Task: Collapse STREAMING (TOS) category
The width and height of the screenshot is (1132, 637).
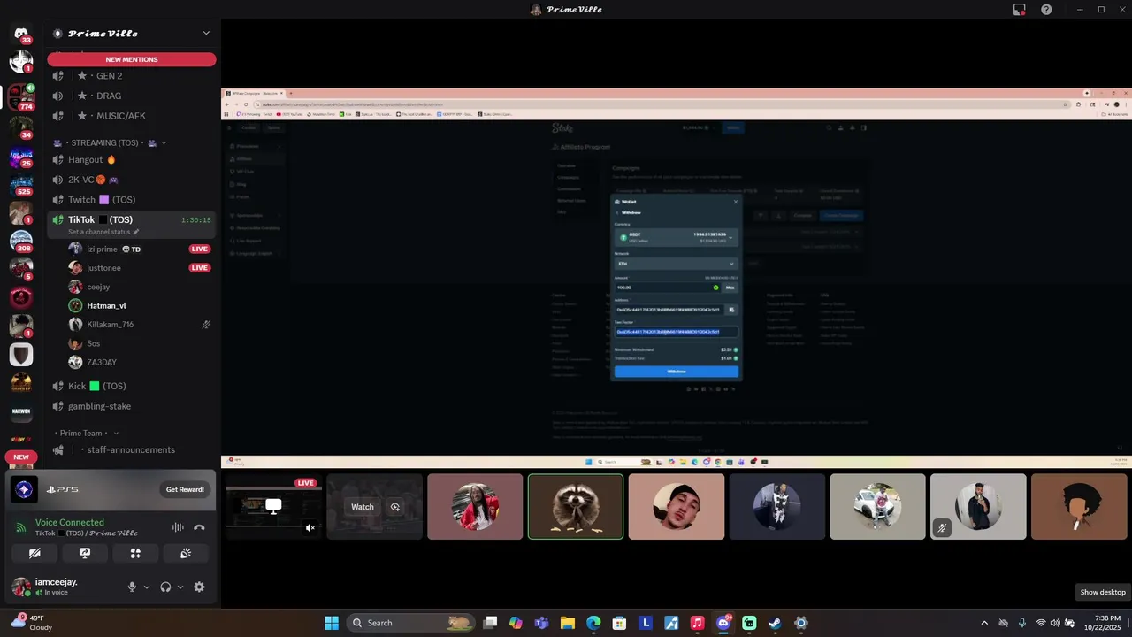Action: tap(111, 142)
